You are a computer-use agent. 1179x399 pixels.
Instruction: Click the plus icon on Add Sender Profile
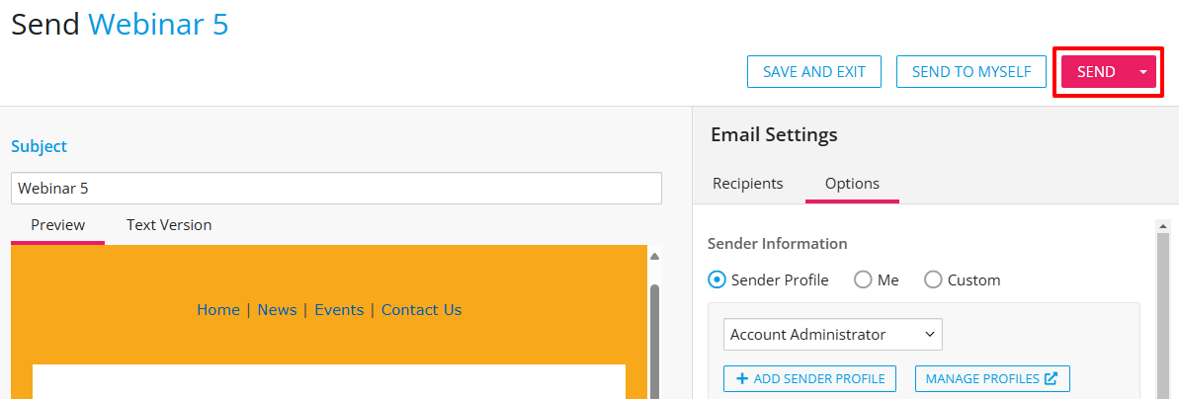(741, 378)
